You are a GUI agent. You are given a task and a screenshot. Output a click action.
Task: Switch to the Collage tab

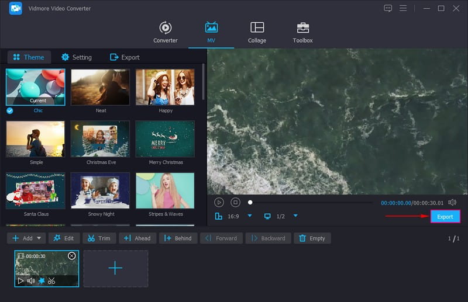[x=257, y=33]
